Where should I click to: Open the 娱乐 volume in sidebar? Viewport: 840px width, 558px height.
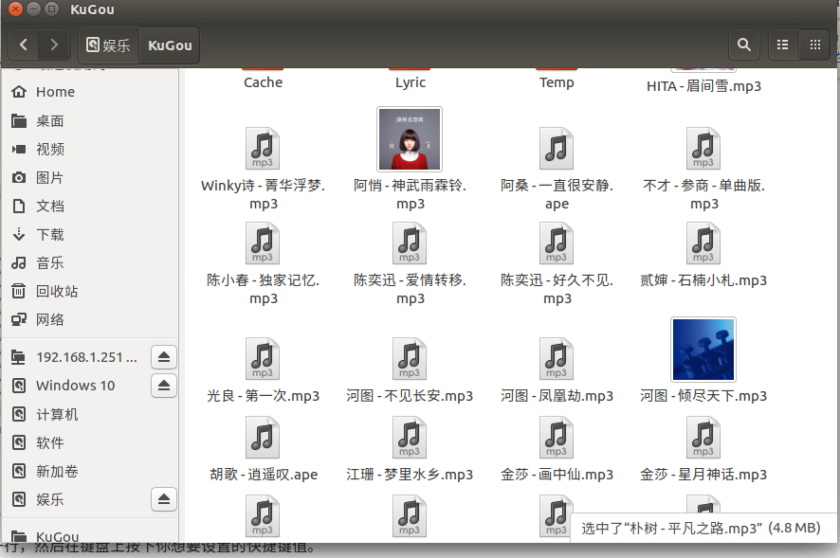[75, 499]
